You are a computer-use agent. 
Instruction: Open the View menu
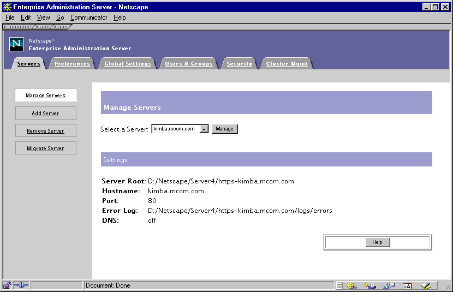click(43, 17)
